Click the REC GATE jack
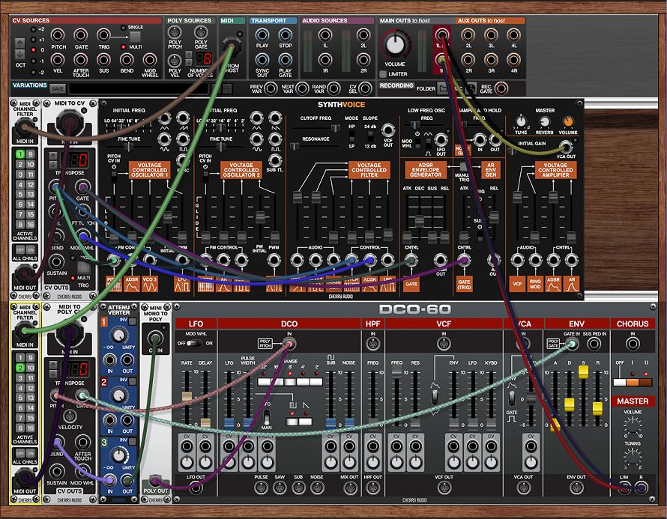Screen dimensions: 667x519 pos(501,88)
